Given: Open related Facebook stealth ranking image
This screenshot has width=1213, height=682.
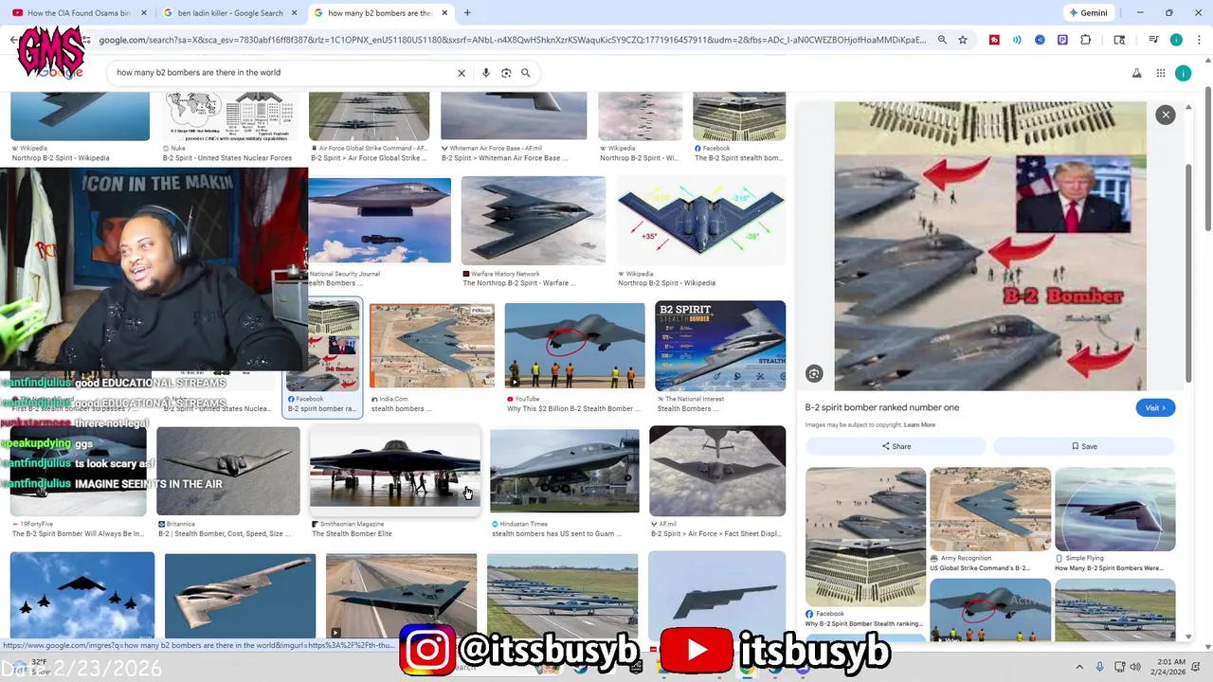Looking at the screenshot, I should (865, 537).
